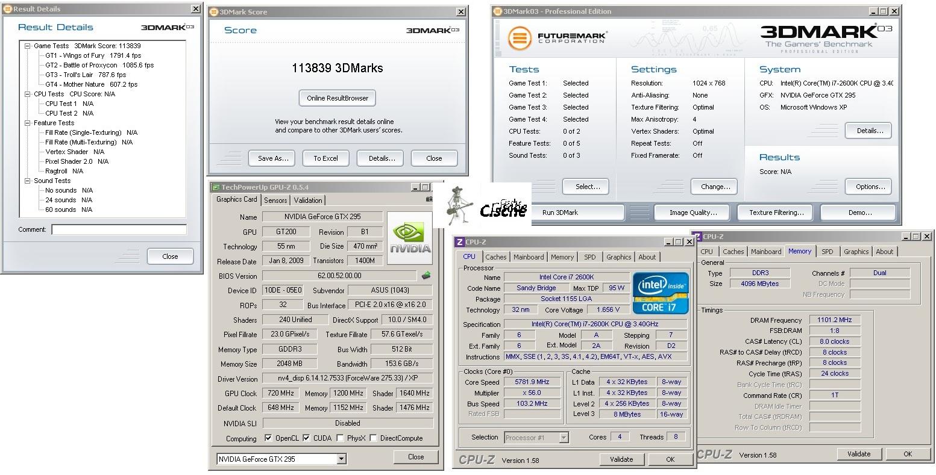This screenshot has width=936, height=475.
Task: Click the camera screenshot icon in GPU-Z
Action: 429,199
